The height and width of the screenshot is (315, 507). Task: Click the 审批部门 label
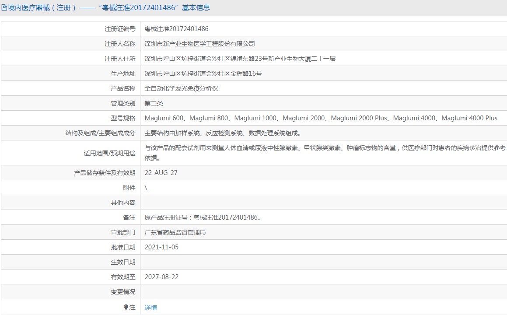pos(123,232)
